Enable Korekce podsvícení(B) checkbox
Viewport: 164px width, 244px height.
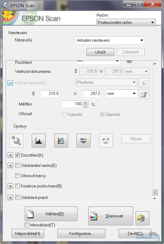[18, 186]
